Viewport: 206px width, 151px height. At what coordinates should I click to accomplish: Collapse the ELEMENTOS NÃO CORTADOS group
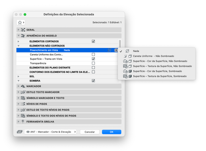click(x=19, y=46)
